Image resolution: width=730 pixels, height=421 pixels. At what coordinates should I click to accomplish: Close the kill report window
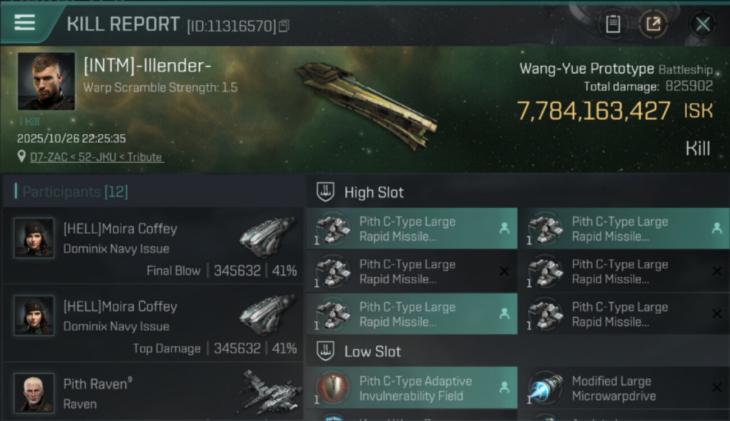[702, 24]
